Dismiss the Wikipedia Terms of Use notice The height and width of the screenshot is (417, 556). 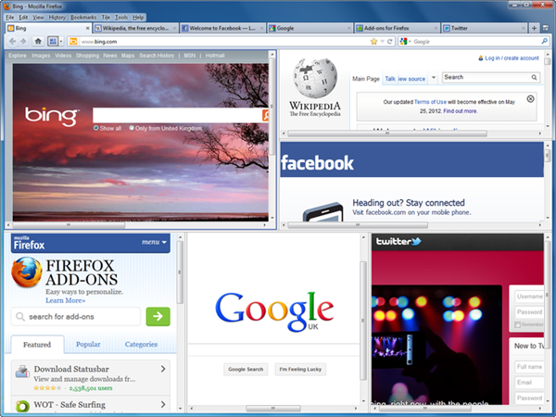[530, 99]
